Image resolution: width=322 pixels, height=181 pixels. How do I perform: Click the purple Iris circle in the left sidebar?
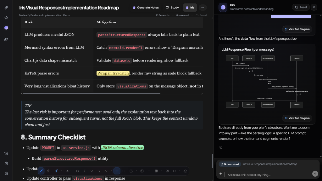(6, 28)
